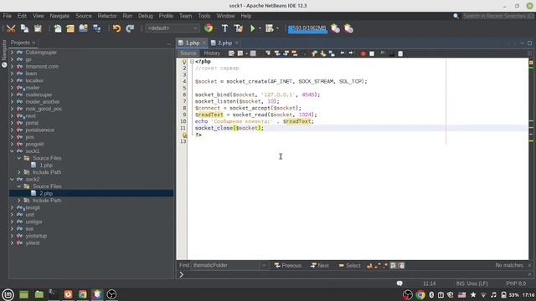Click the Next button in find bar
Screen dimensions: 536x301
pyautogui.click(x=320, y=266)
